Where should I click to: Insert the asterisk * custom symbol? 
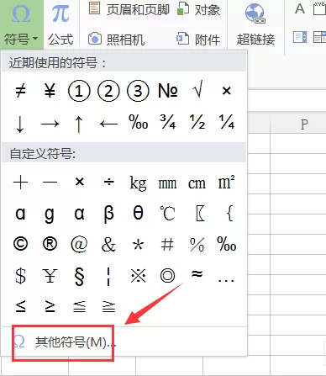(138, 245)
